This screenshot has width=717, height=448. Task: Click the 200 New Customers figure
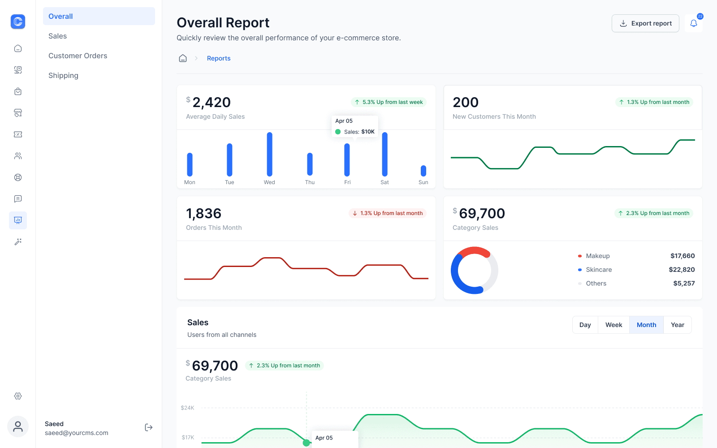pyautogui.click(x=466, y=102)
